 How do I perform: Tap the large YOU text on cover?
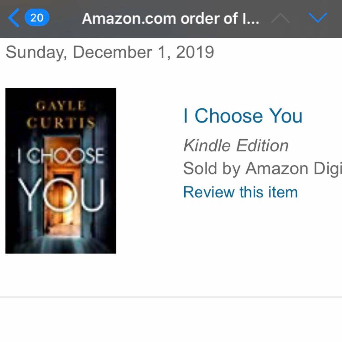pyautogui.click(x=61, y=195)
